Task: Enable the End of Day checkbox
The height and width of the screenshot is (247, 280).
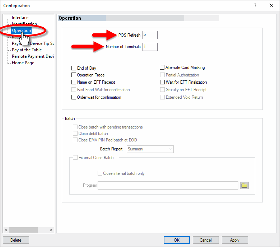Action: click(x=74, y=68)
